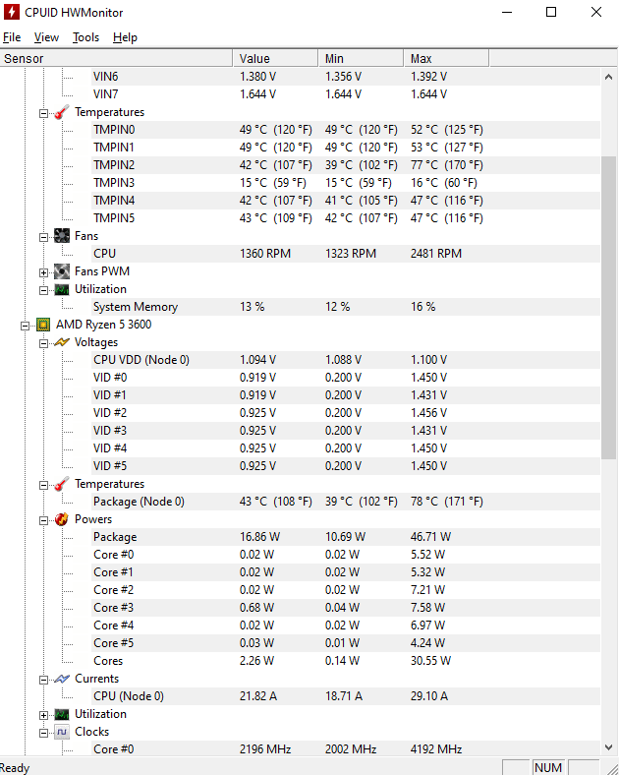This screenshot has width=619, height=775.
Task: Collapse the System Memory Utilization group
Action: click(44, 291)
